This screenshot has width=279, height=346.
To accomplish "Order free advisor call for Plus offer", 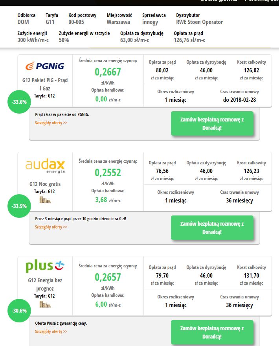I will pyautogui.click(x=212, y=332).
